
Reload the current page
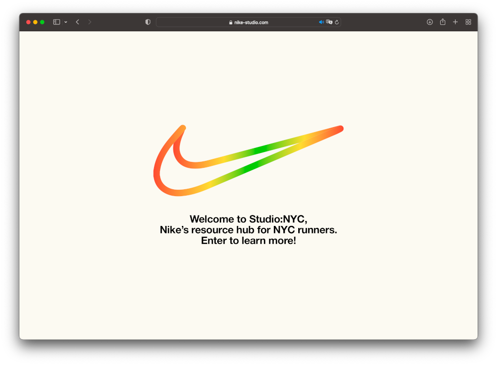(336, 22)
